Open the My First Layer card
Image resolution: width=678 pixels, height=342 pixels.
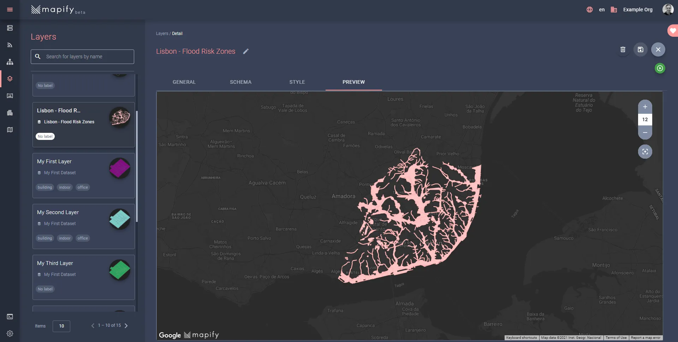[84, 176]
